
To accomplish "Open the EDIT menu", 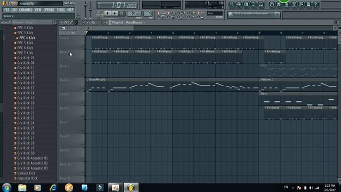I will click(x=14, y=10).
